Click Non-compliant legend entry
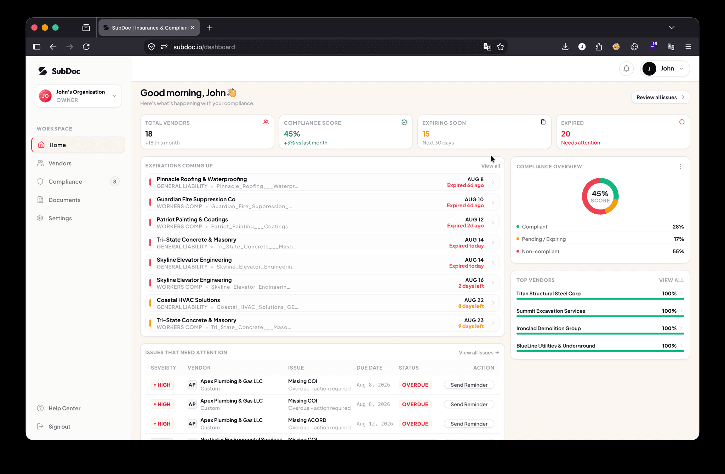Screen dimensions: 725x474 click(600, 252)
